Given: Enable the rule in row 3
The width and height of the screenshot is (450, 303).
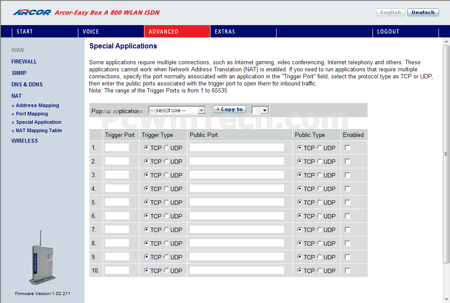Looking at the screenshot, I should coord(347,175).
